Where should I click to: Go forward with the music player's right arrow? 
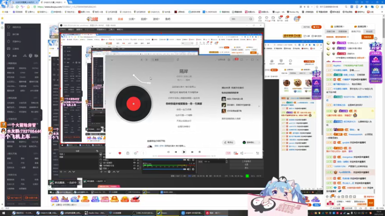[146, 60]
